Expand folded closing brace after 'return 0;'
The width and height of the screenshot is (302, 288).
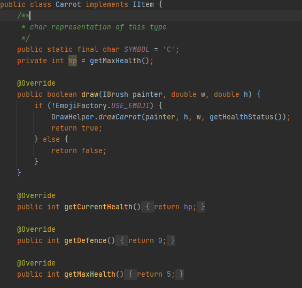(171, 241)
